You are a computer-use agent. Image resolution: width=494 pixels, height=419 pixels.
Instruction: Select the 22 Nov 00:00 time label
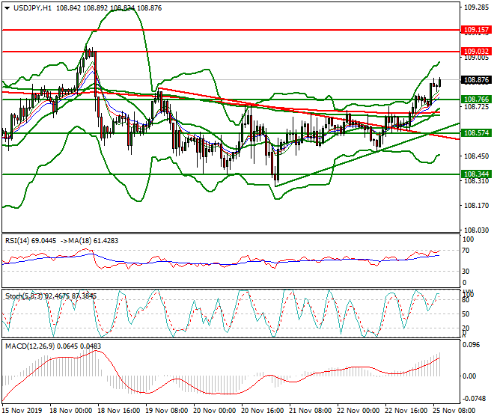359,411
